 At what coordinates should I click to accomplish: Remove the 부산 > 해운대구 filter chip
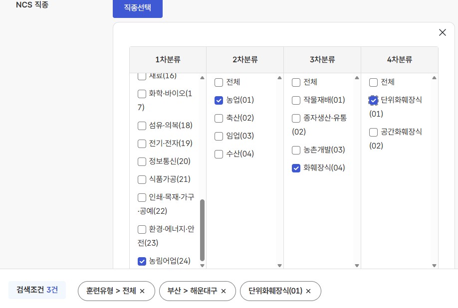click(224, 291)
